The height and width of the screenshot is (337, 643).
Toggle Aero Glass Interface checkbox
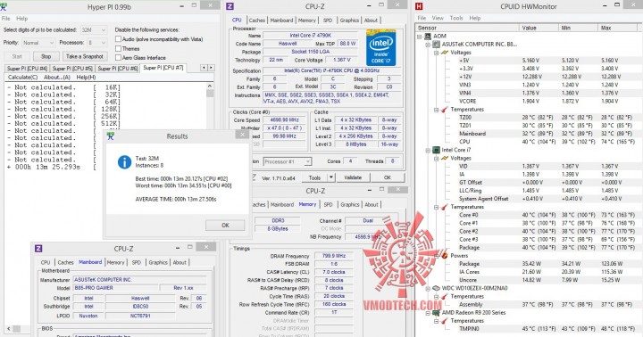(x=118, y=58)
